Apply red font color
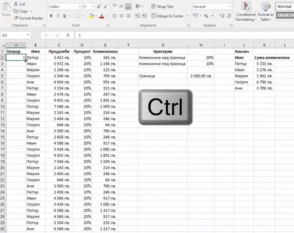 pyautogui.click(x=101, y=16)
